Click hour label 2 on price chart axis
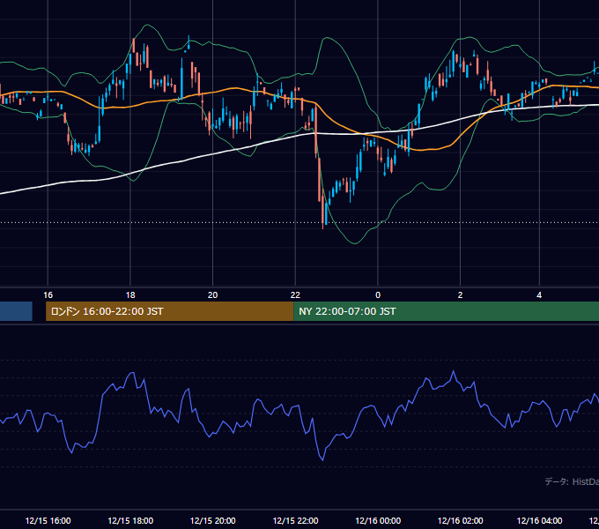This screenshot has height=529, width=599. 461,295
